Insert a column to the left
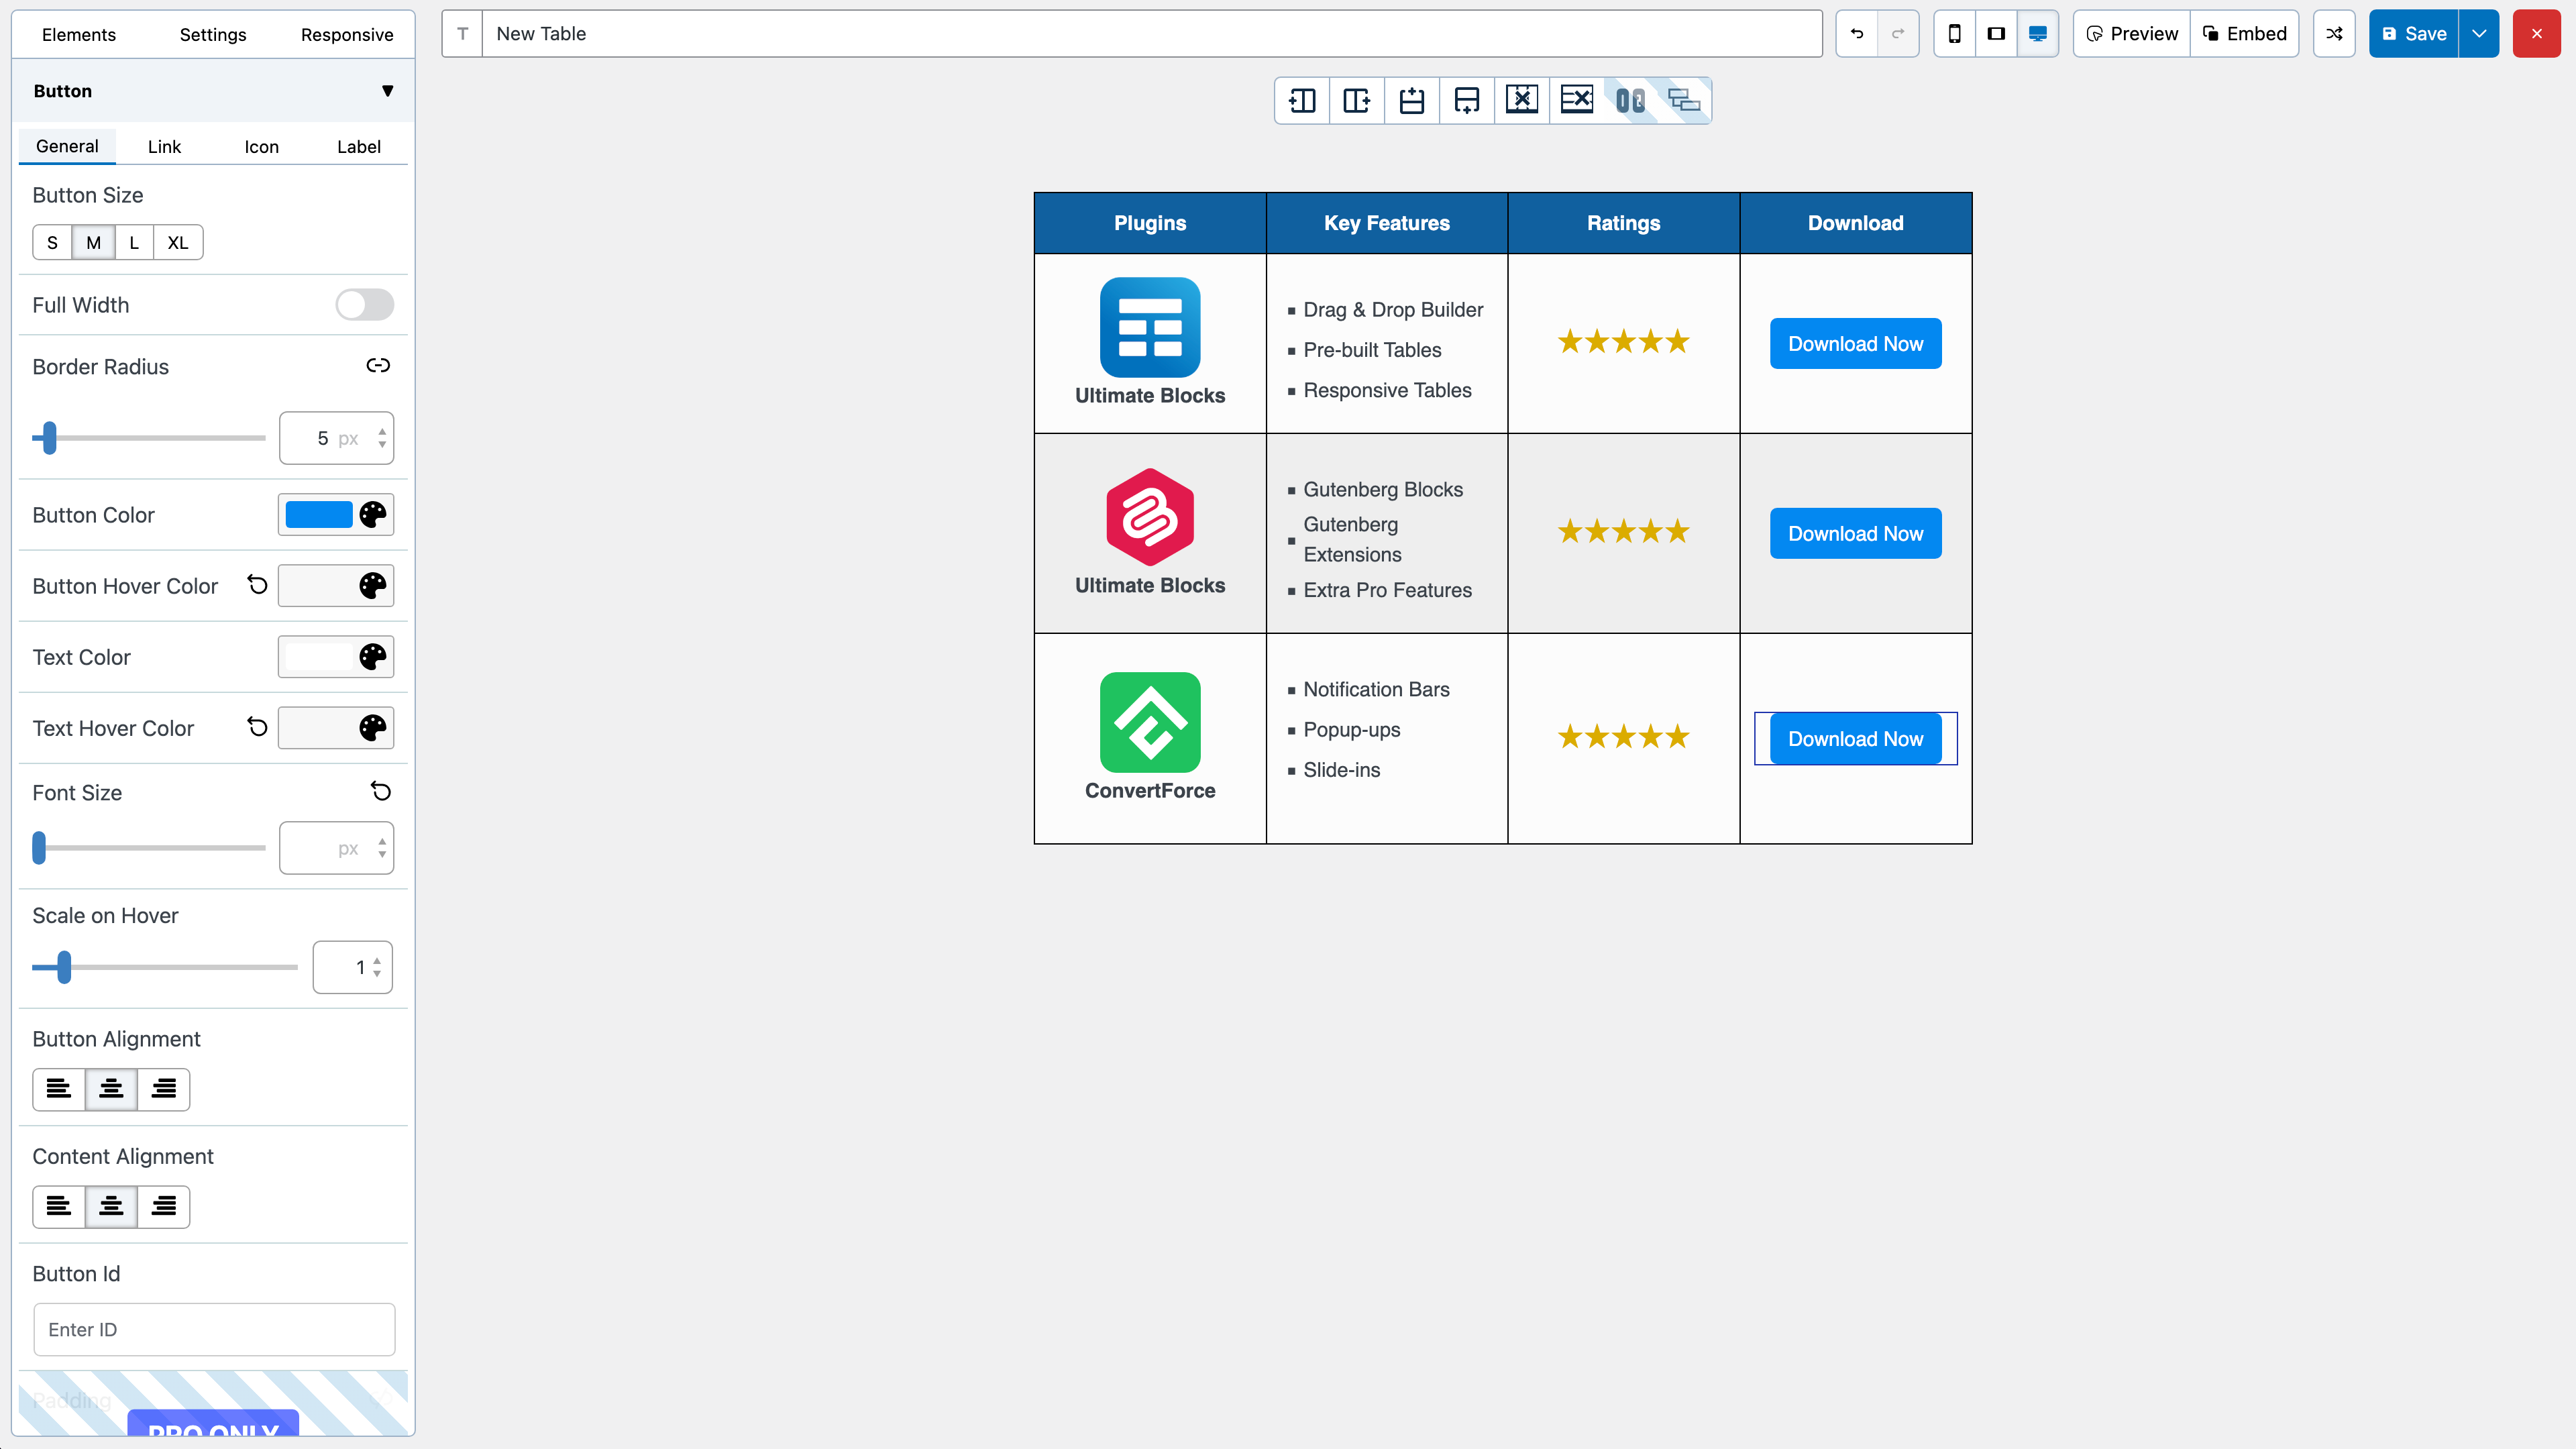Image resolution: width=2576 pixels, height=1449 pixels. click(1302, 100)
